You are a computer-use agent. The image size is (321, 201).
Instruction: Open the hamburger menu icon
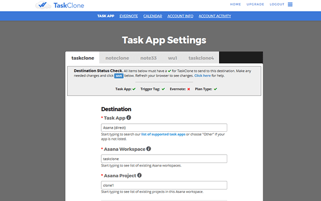(x=290, y=5)
